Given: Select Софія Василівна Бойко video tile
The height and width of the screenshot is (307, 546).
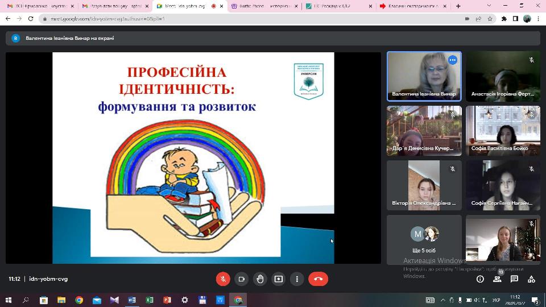Looking at the screenshot, I should tap(503, 131).
